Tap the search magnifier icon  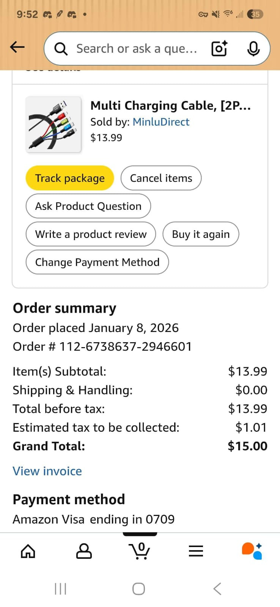pyautogui.click(x=61, y=49)
